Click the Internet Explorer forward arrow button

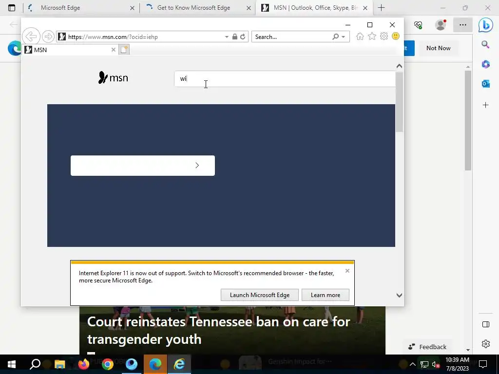pos(48,37)
